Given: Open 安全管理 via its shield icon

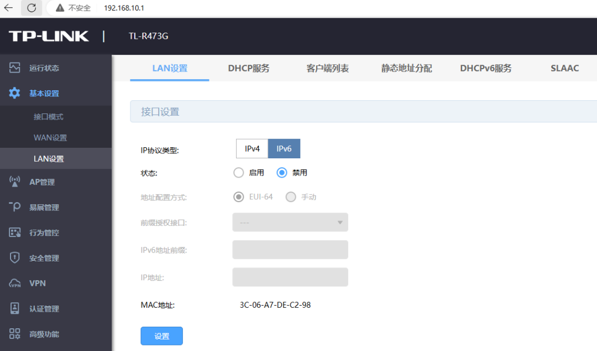Looking at the screenshot, I should tap(15, 258).
